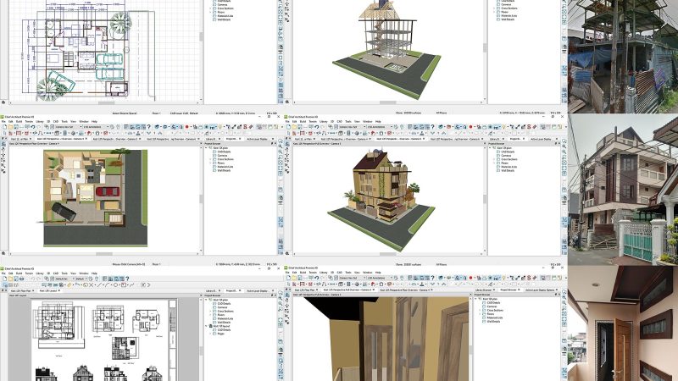Select Materials Lists in middle-right Project Browser tree
The height and width of the screenshot is (381, 678).
(509, 167)
